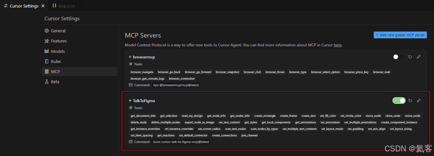Click the browser_type tool chip
Screen dimensions: 434x156
tap(298, 72)
